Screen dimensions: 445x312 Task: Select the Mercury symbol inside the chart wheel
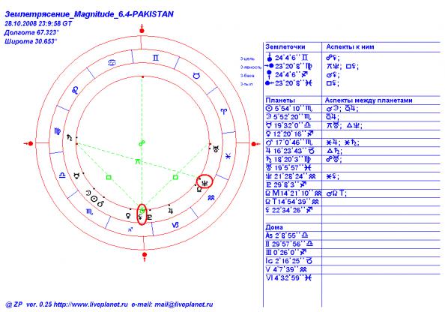pyautogui.click(x=76, y=176)
